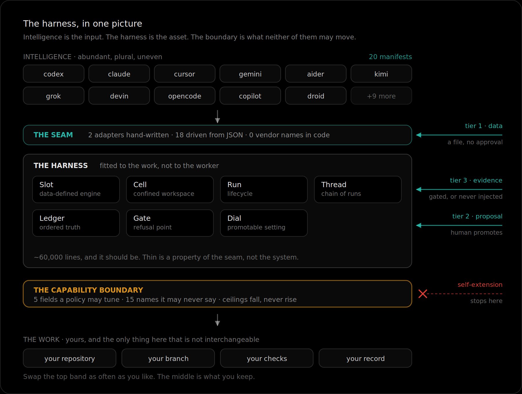Viewport: 522px width, 394px height.
Task: Click the droid chip
Action: 316,96
